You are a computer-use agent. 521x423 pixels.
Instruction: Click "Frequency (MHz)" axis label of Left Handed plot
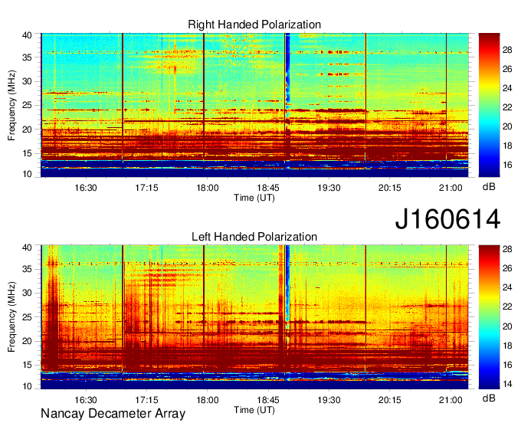(11, 317)
